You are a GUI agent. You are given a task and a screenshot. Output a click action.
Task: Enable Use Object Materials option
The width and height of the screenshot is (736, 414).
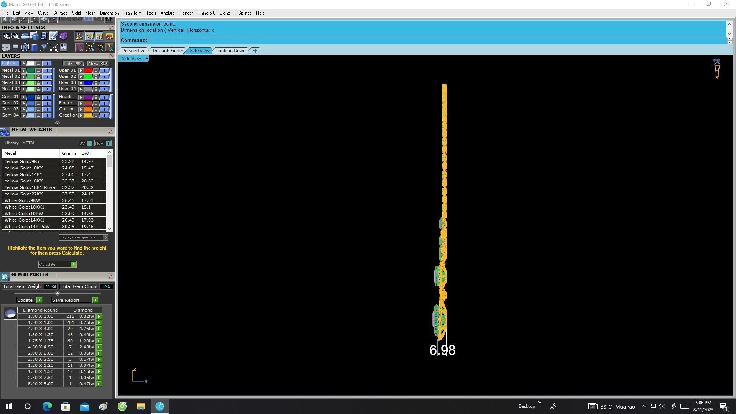(x=84, y=238)
